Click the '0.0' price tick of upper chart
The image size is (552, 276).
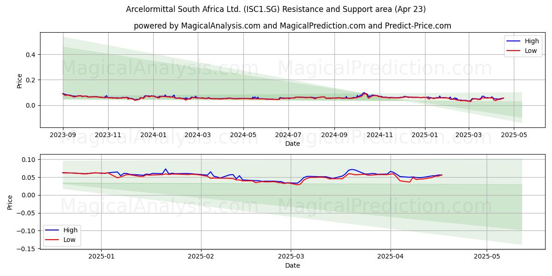(x=31, y=105)
